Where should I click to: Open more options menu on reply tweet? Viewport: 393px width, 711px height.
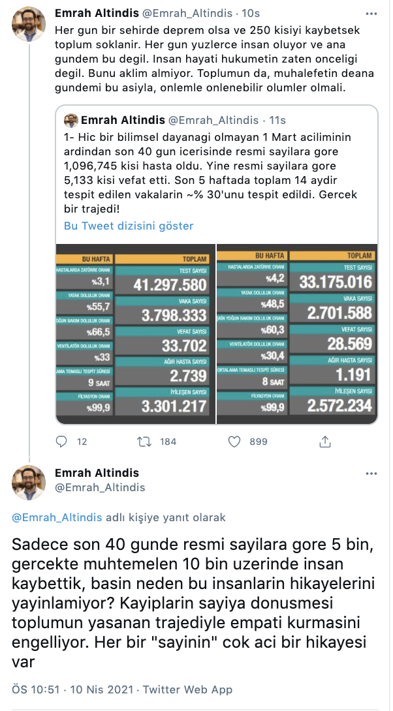371,474
